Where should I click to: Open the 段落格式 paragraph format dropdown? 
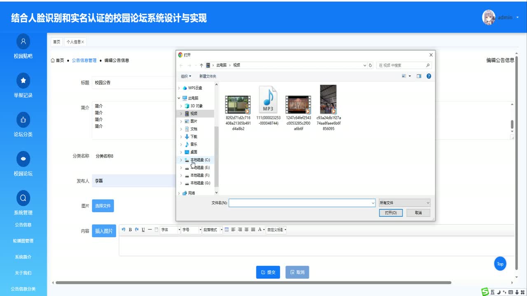(x=212, y=230)
